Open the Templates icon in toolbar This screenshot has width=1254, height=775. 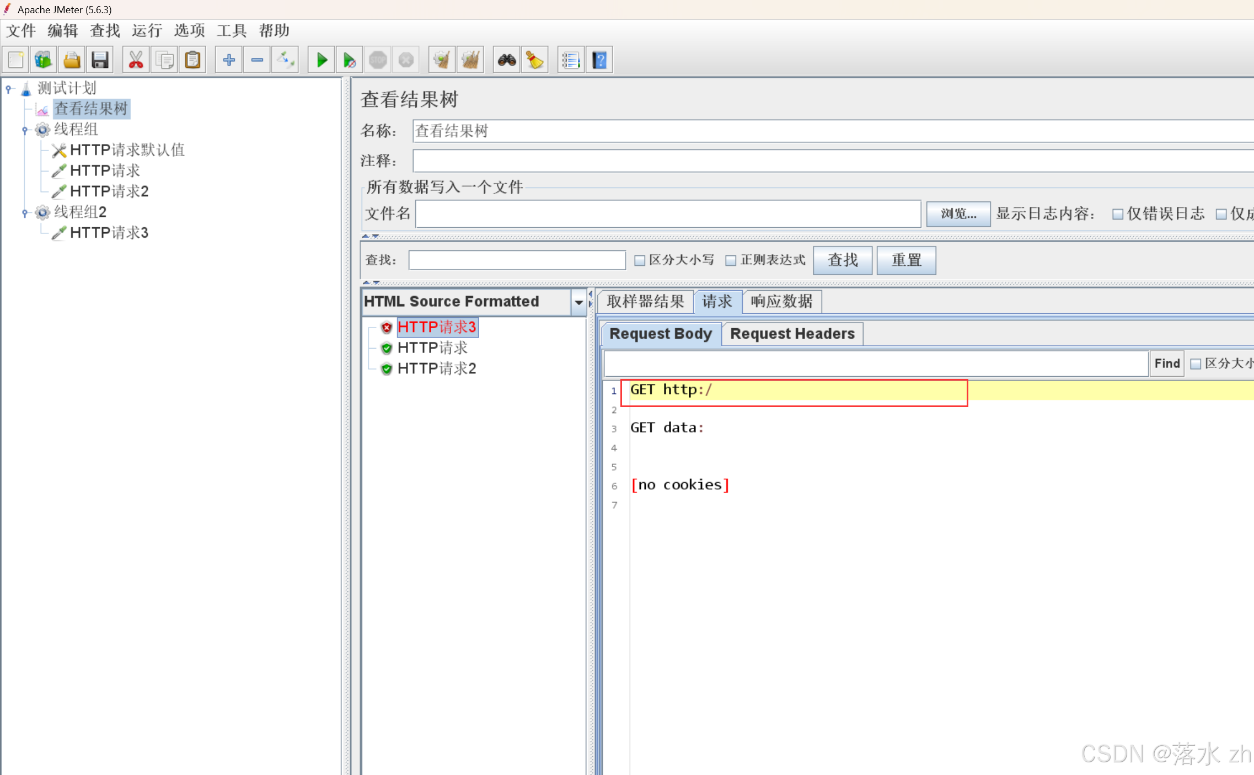click(44, 60)
